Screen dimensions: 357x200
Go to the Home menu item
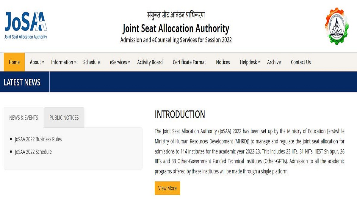[x=14, y=62]
